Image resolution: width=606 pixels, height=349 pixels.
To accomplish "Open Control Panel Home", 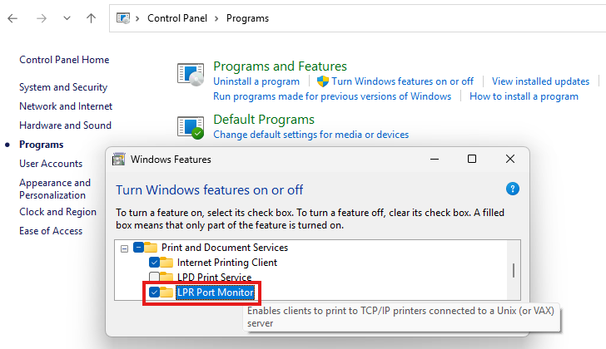I will [x=64, y=60].
